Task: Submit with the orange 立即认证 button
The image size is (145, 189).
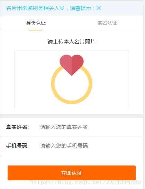Action: point(72,173)
